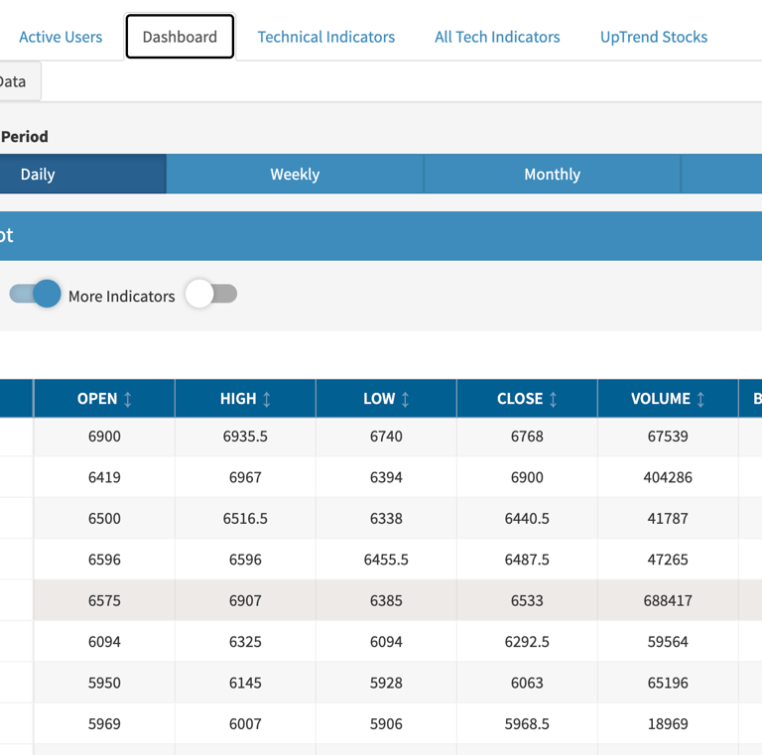The image size is (762, 755).
Task: Click the CLOSE column header
Action: tap(527, 399)
